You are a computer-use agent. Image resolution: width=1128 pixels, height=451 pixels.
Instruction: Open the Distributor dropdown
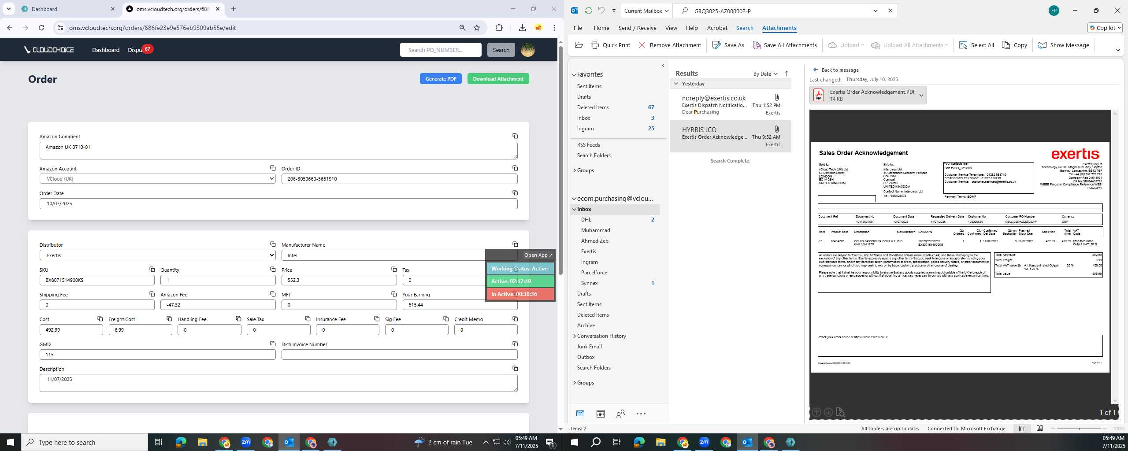tap(157, 255)
